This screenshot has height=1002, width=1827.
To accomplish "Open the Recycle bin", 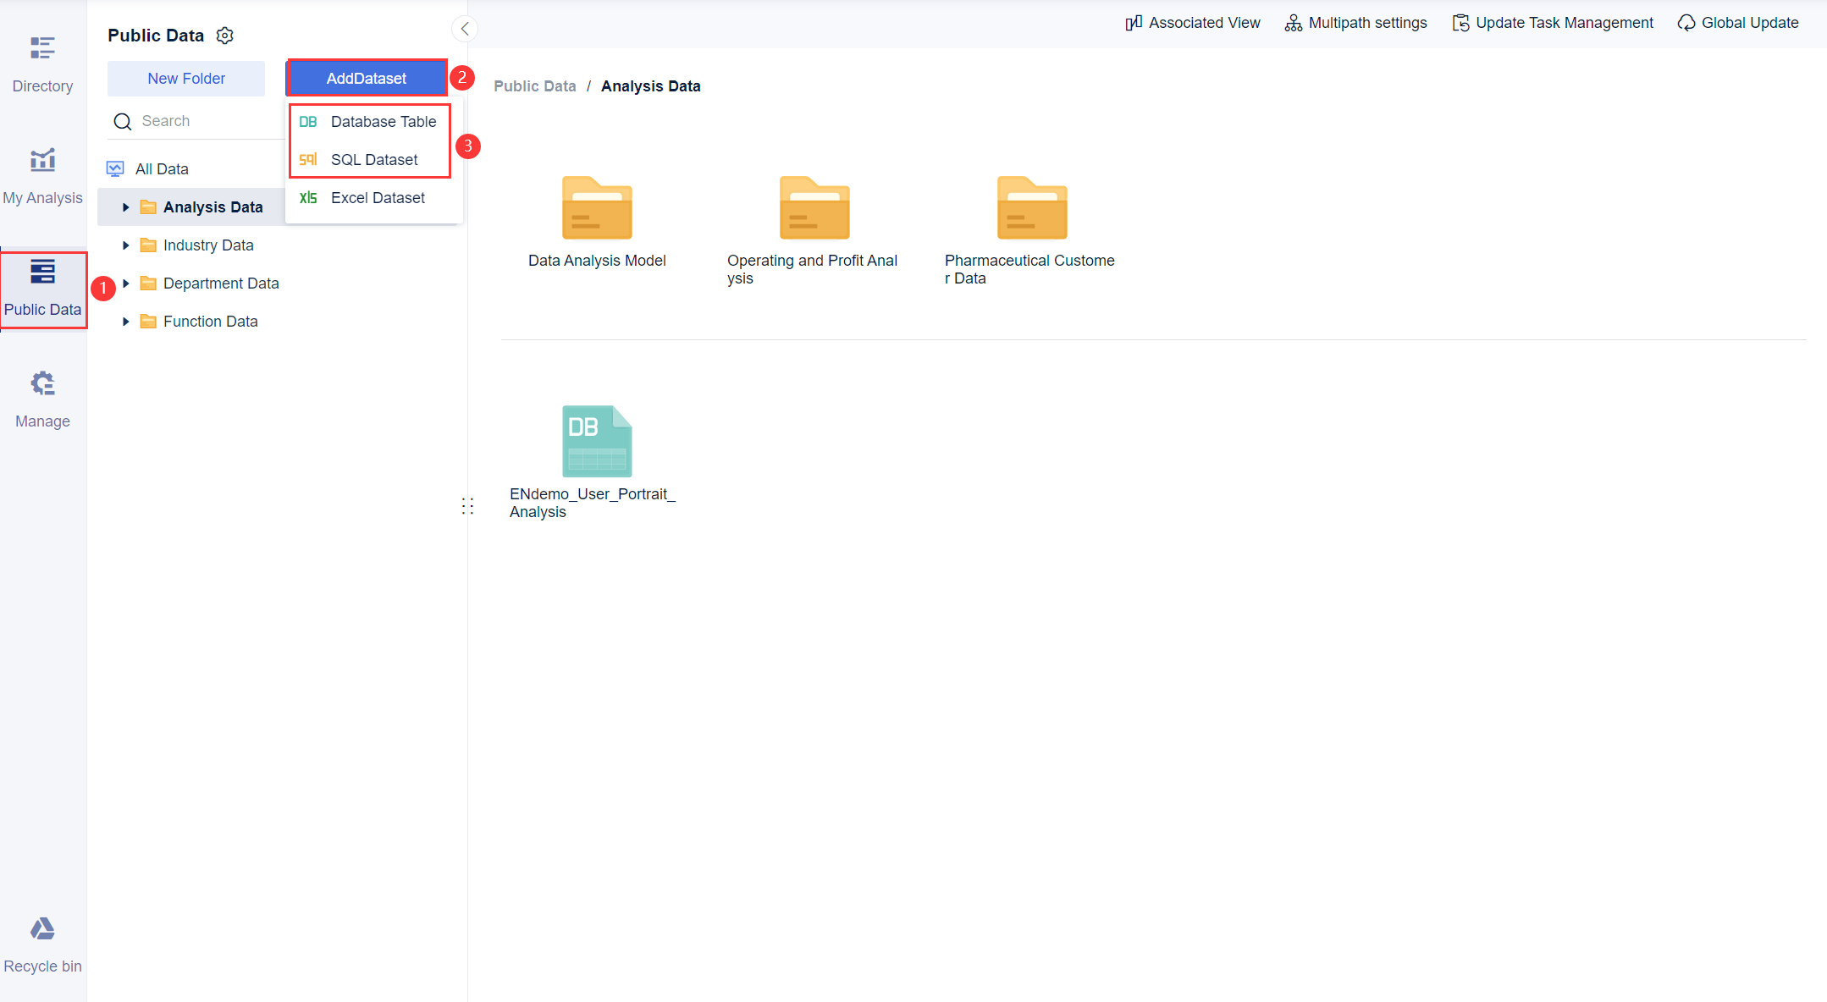I will [42, 945].
